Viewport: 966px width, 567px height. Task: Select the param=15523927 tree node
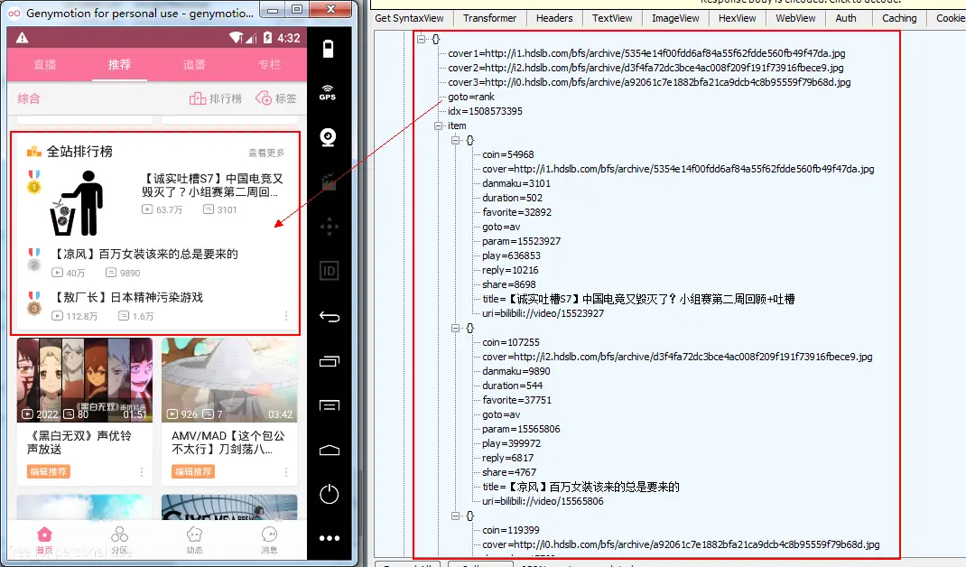[x=521, y=242]
